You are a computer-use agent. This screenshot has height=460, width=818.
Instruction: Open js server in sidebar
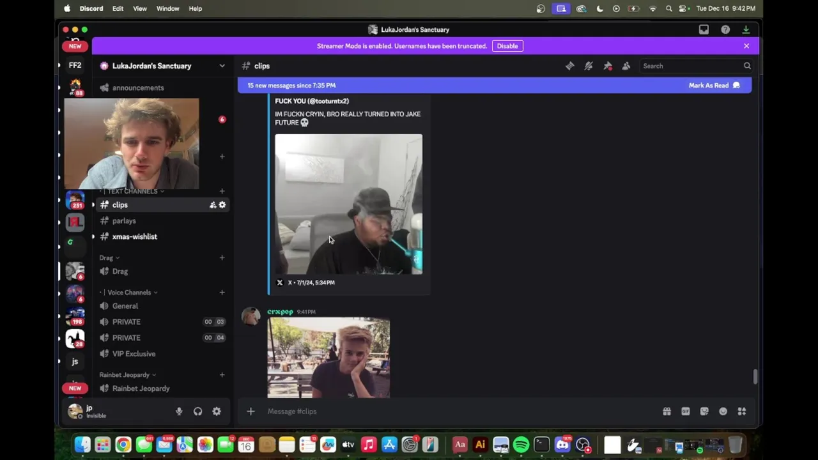point(75,362)
